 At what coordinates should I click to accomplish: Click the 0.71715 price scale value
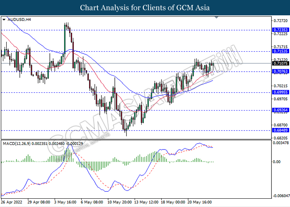[280, 47]
